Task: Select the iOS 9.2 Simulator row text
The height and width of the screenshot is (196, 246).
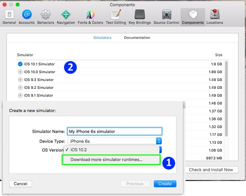Action: click(x=39, y=88)
